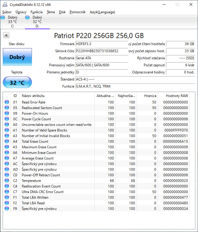Click status orb for Reallocation Event Count

tap(7, 186)
